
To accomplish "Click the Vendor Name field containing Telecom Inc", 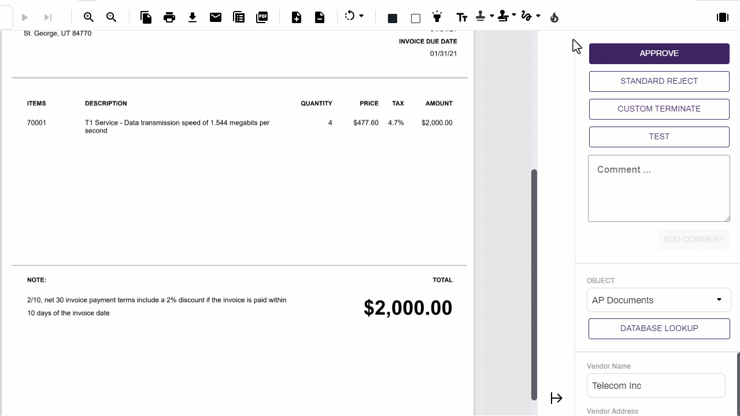I will click(x=656, y=385).
